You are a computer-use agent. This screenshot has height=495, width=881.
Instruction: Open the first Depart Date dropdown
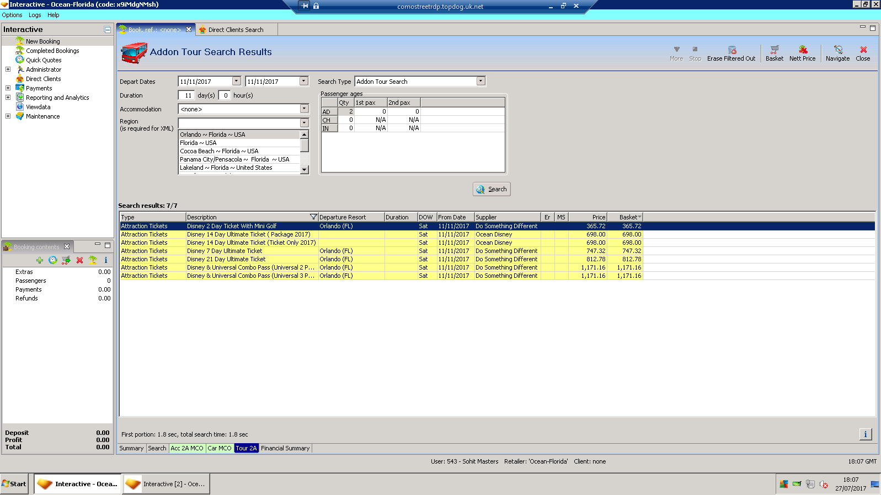click(237, 81)
